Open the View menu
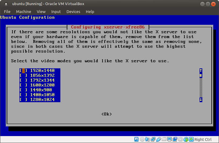The image size is (219, 143). (41, 11)
